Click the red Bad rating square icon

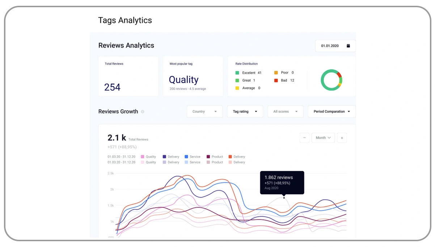(276, 80)
